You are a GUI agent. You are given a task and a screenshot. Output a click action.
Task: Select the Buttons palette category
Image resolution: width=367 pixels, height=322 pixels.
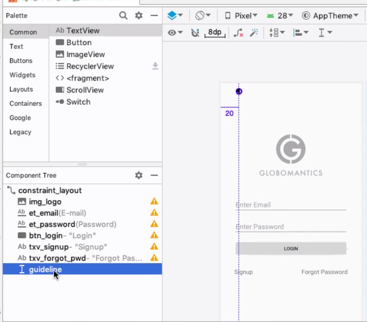pyautogui.click(x=26, y=61)
